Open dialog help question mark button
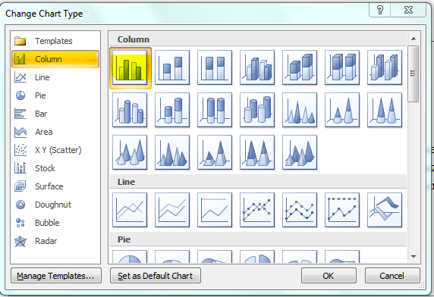 tap(380, 10)
